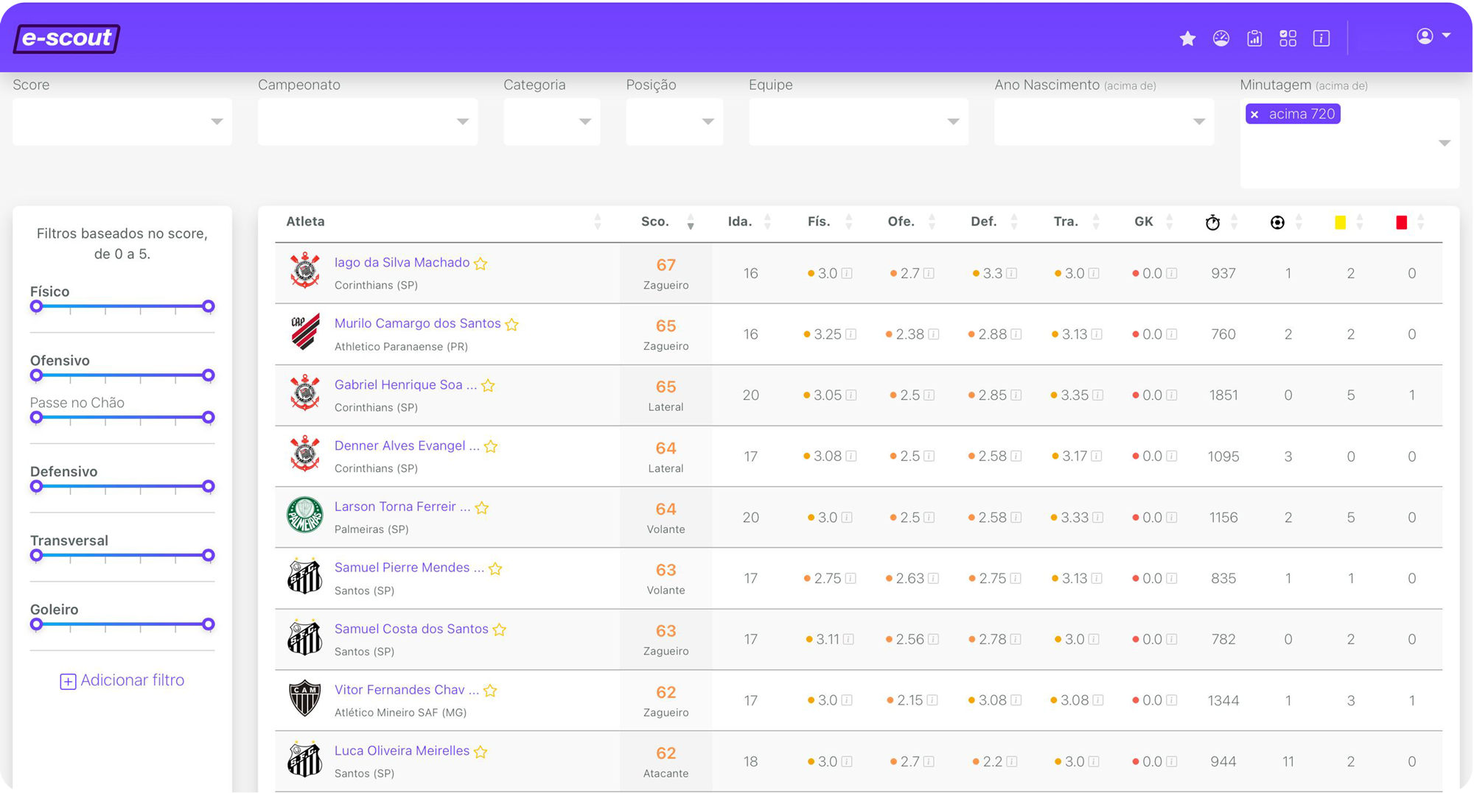The height and width of the screenshot is (793, 1474).
Task: Click the apps grid icon in the navbar
Action: click(x=1288, y=38)
